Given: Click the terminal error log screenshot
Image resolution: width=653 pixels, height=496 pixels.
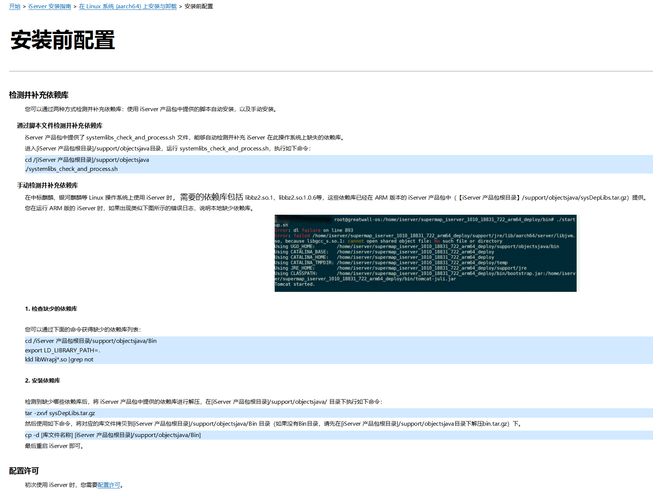Looking at the screenshot, I should tap(427, 253).
